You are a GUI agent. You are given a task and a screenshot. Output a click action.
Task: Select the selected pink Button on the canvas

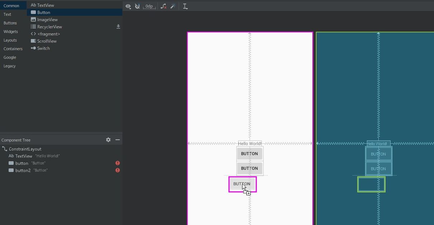tap(242, 184)
